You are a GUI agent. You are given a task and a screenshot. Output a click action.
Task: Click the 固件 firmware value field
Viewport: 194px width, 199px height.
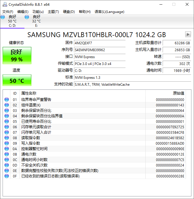tap(99, 43)
